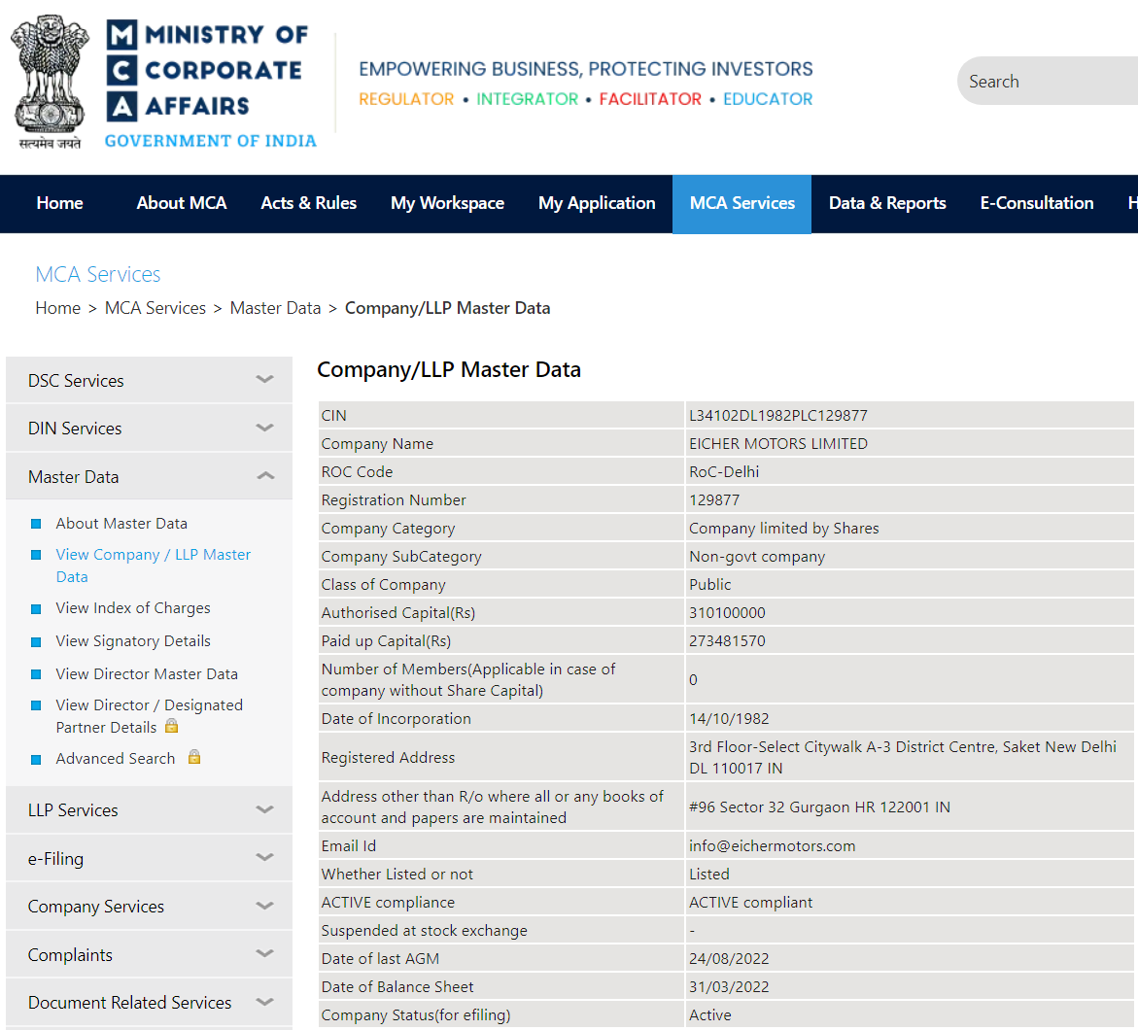Open the About MCA menu
This screenshot has width=1138, height=1030.
182,203
